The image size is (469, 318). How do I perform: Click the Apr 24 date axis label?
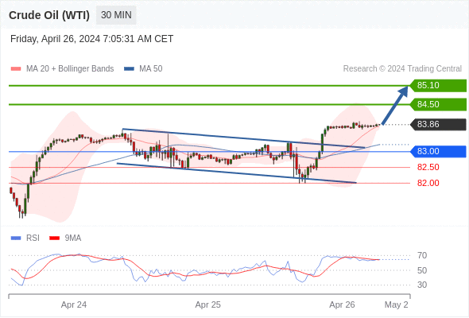[74, 304]
